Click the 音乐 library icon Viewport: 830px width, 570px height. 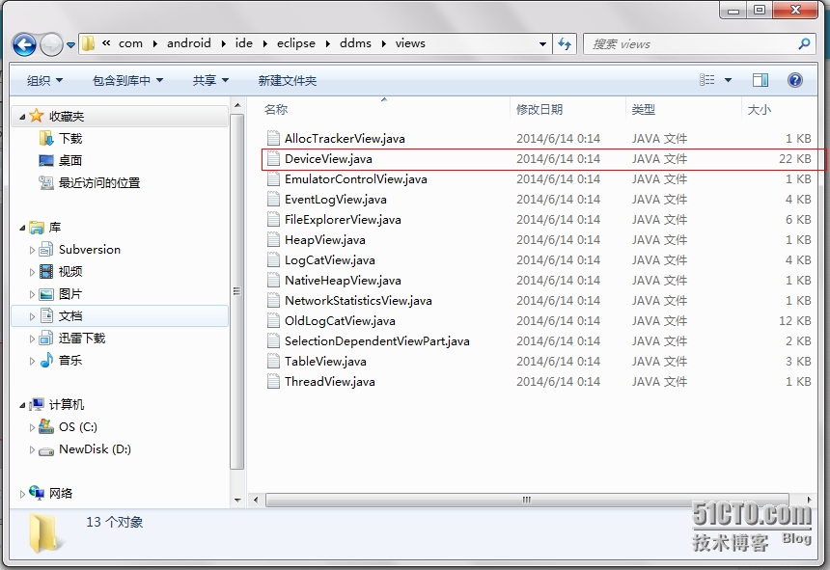tap(46, 360)
